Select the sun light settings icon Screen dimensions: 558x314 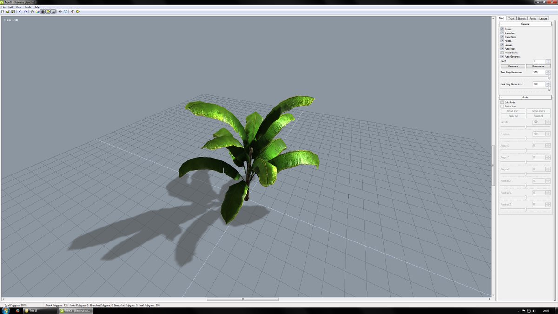[77, 12]
